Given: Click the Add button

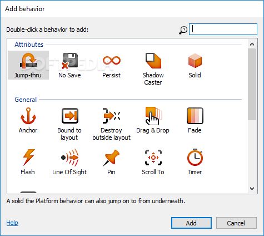Looking at the screenshot, I should coord(191,223).
